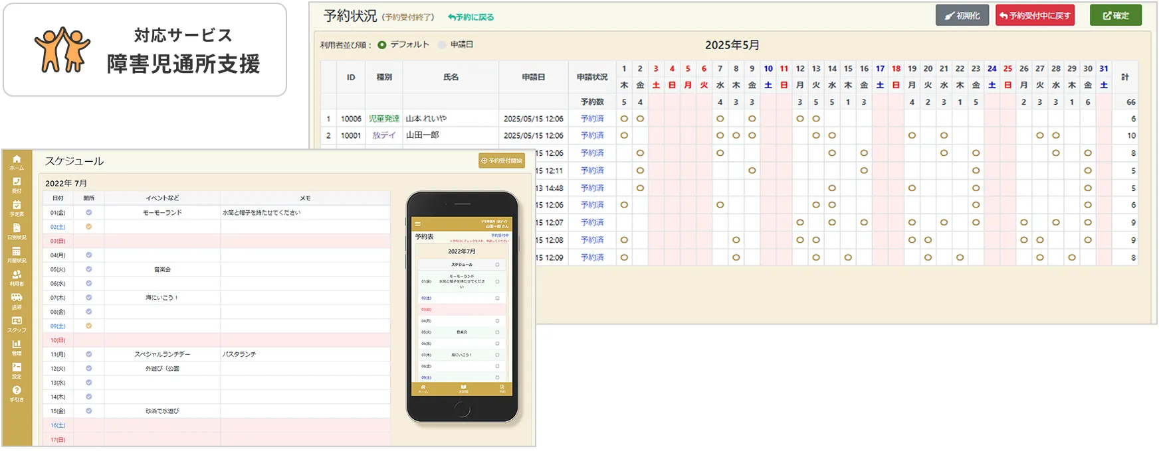Tap ホーム in the phone's bottom bar
Image resolution: width=1159 pixels, height=451 pixels.
423,389
